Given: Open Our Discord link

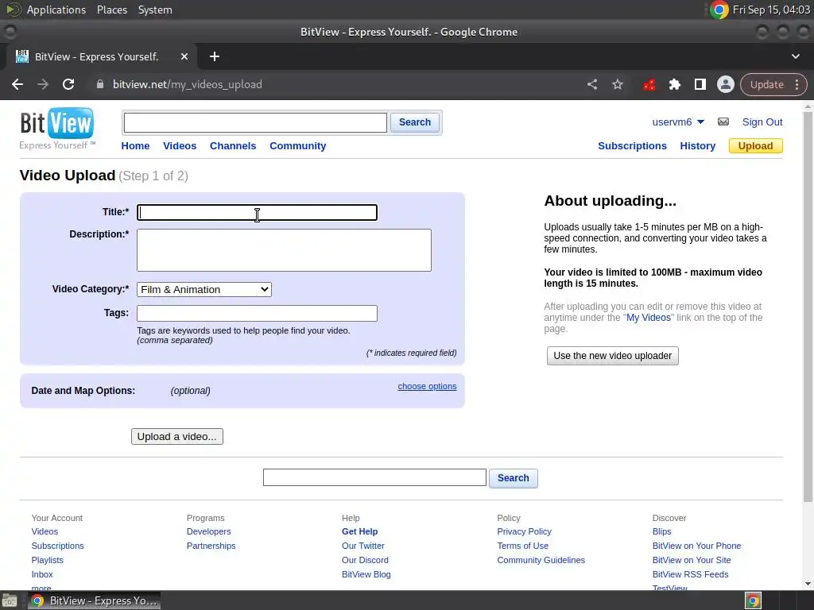Looking at the screenshot, I should point(365,560).
